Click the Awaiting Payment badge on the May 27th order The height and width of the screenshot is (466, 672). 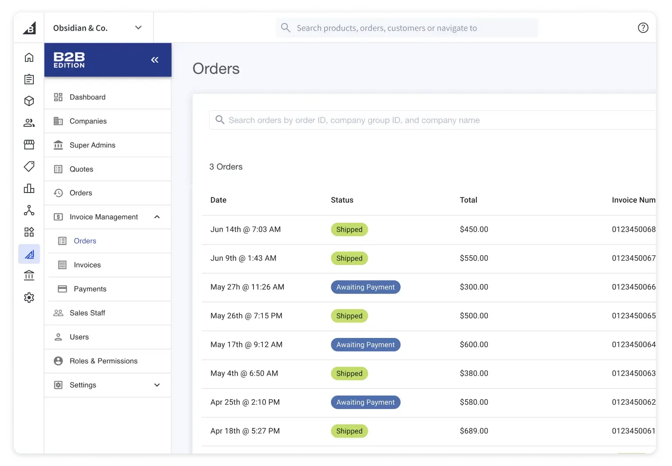(x=365, y=287)
